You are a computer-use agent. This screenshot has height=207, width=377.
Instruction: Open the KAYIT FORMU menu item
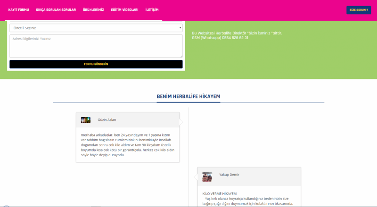[x=18, y=10]
